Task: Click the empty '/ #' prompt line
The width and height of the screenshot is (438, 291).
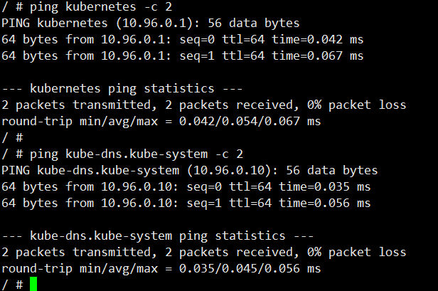Action: click(12, 138)
